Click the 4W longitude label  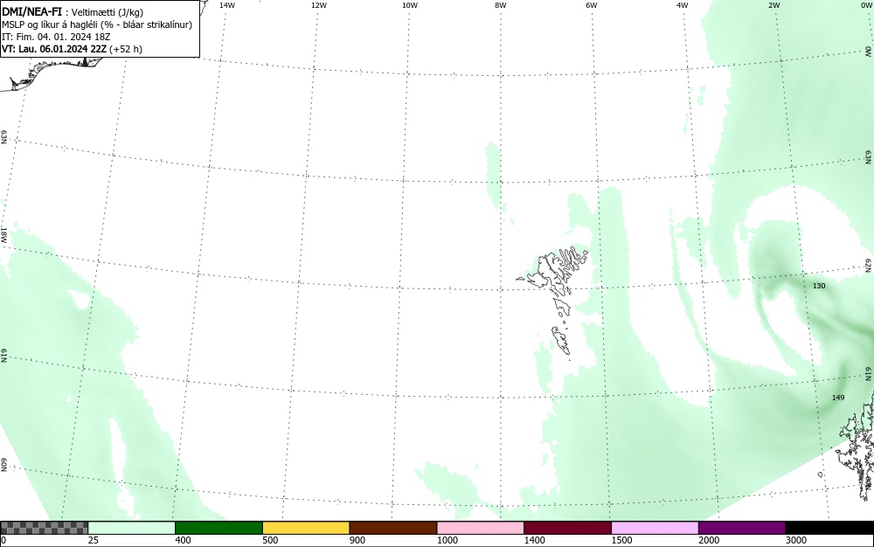(x=683, y=5)
